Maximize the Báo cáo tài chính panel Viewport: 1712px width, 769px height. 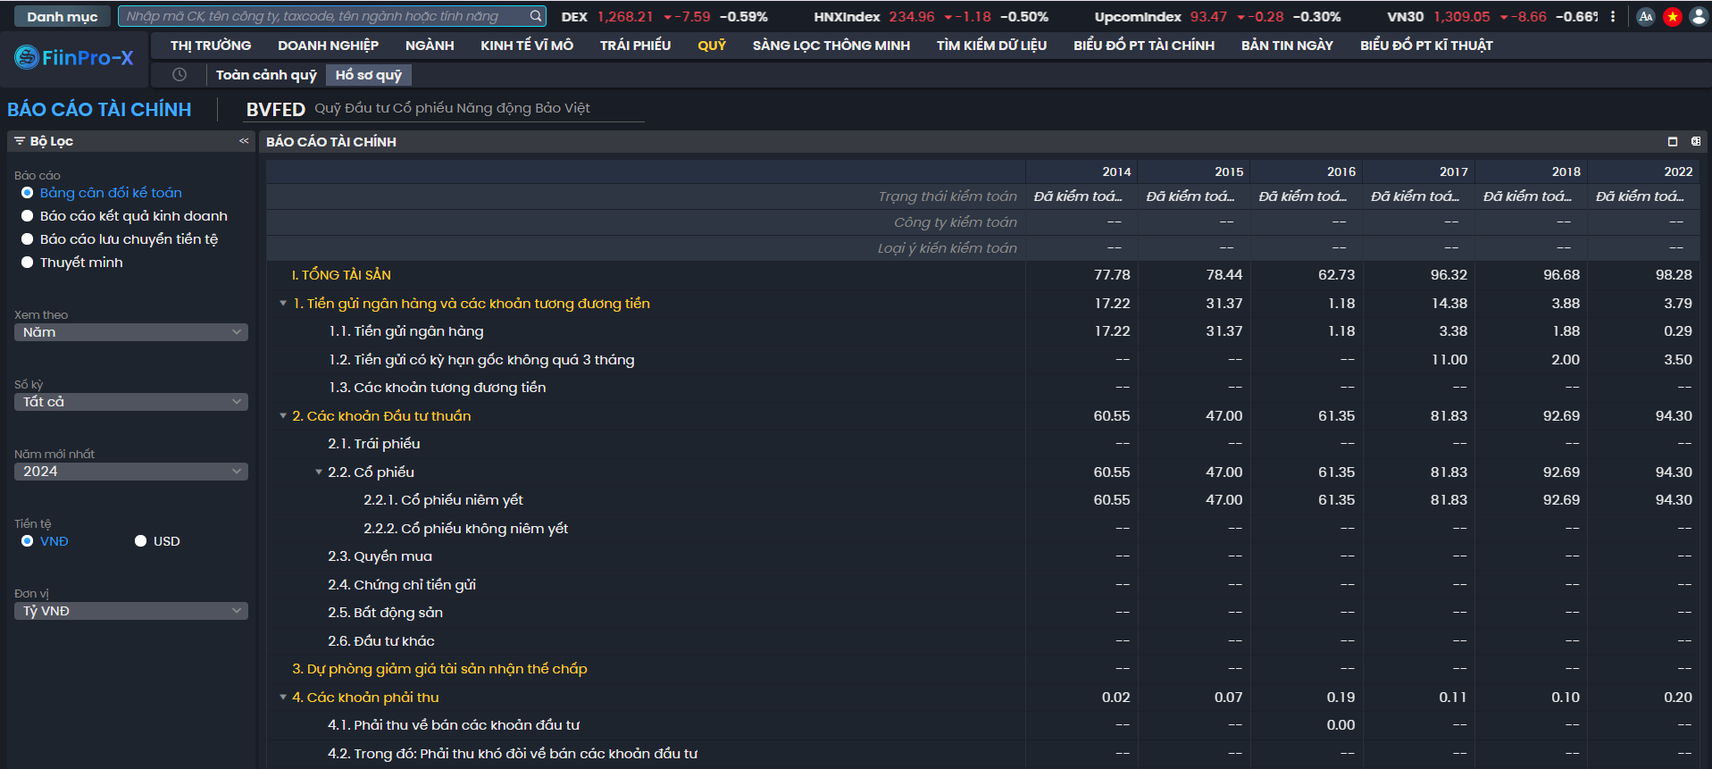(x=1673, y=141)
